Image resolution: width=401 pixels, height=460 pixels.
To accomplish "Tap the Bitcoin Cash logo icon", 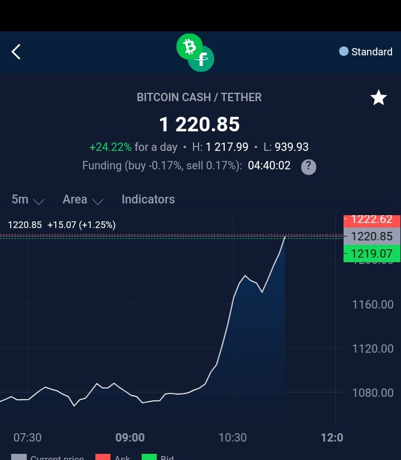I will pos(190,46).
